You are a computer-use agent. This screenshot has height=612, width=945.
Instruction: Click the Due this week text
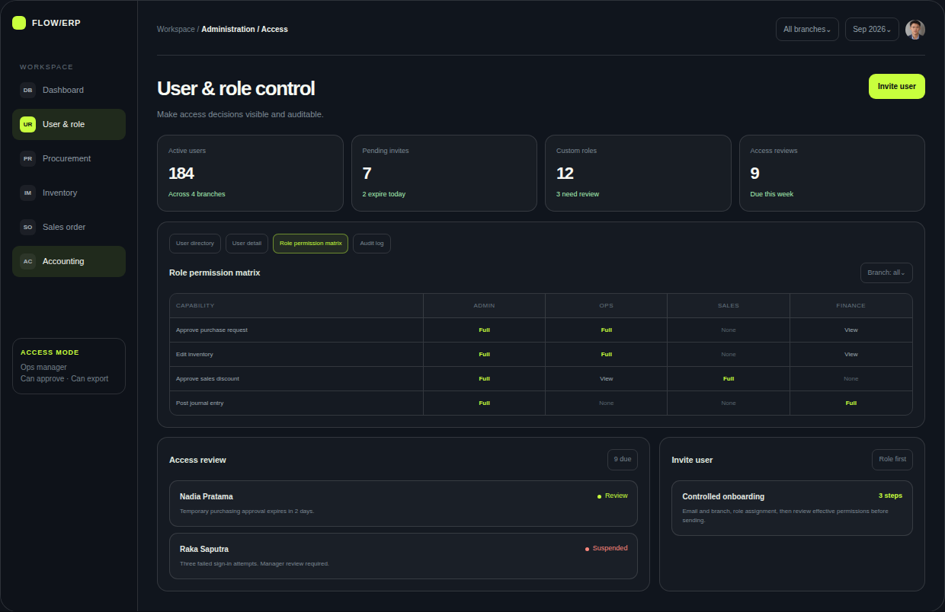tap(772, 194)
